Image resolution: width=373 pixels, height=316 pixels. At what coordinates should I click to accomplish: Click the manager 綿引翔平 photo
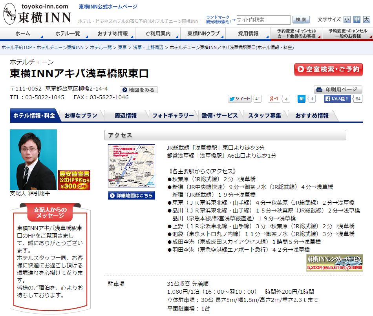pos(33,160)
